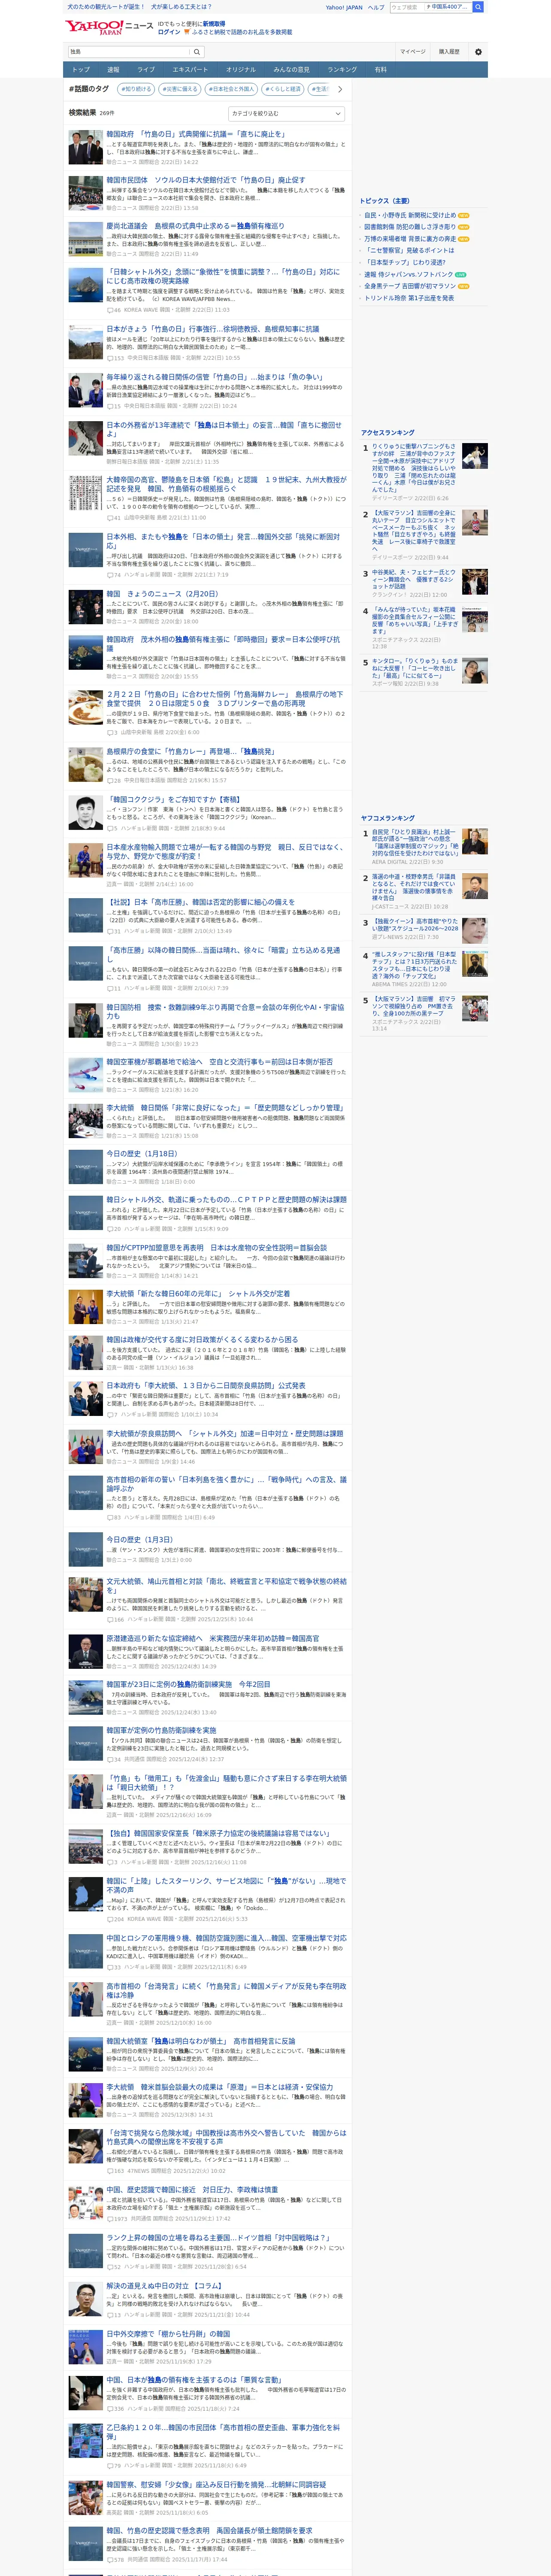The width and height of the screenshot is (551, 2576).
Task: Open thumbnail of the 日韓シャトル外交 island article
Action: (85, 285)
